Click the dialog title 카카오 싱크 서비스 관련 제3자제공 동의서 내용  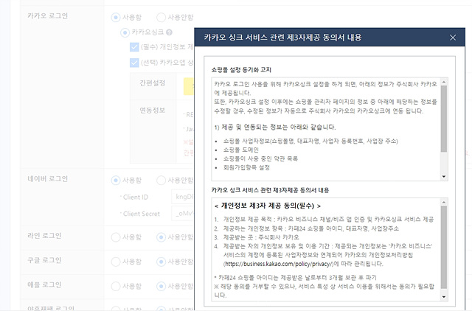pos(282,38)
